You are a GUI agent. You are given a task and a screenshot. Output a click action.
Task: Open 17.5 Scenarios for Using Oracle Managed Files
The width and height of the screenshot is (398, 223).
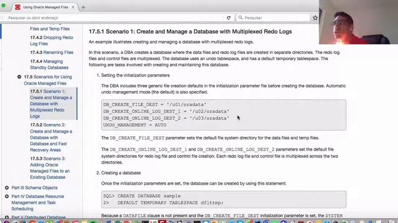click(x=48, y=80)
